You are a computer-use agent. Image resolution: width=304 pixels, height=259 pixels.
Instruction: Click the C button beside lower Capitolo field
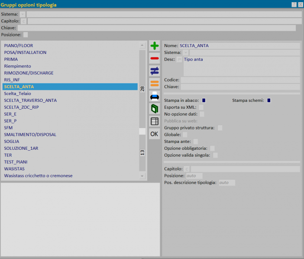tap(187, 169)
